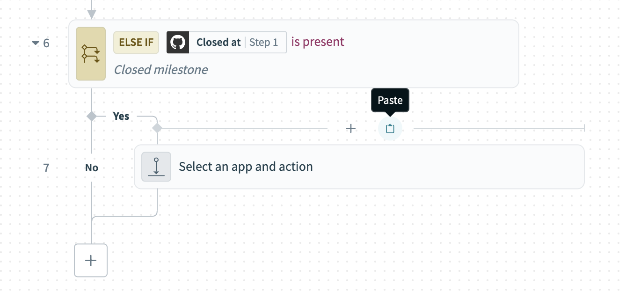Open Select an app and action step
Image resolution: width=626 pixels, height=292 pixels.
coord(246,166)
